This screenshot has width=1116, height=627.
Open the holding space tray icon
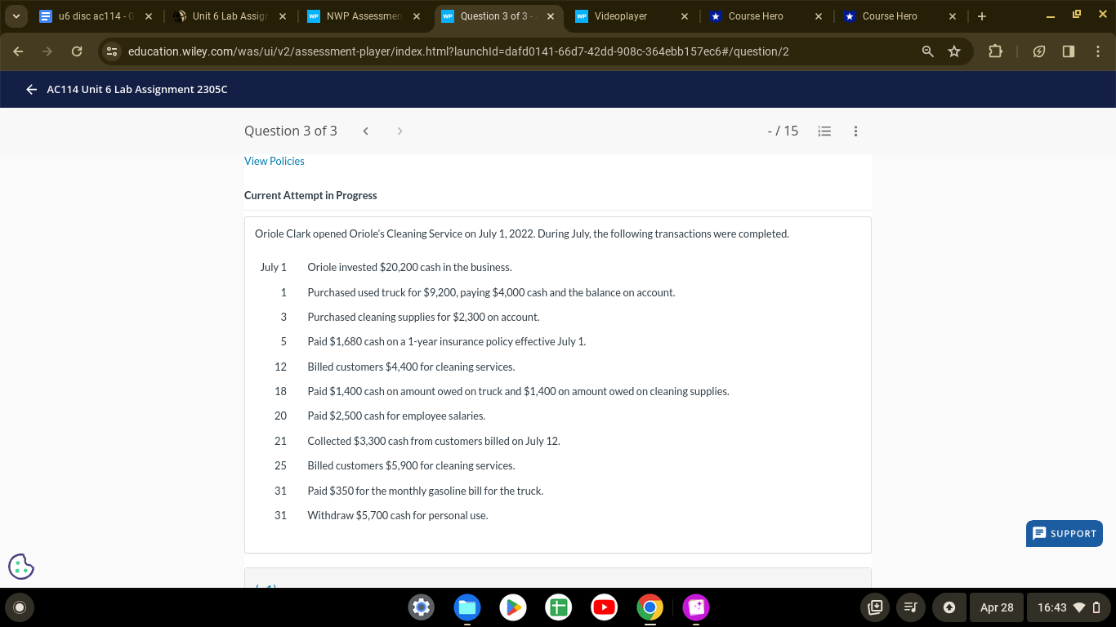point(875,607)
